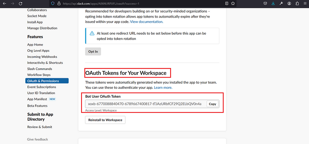Click the Give feedback link
This screenshot has width=309, height=144.
38,140
